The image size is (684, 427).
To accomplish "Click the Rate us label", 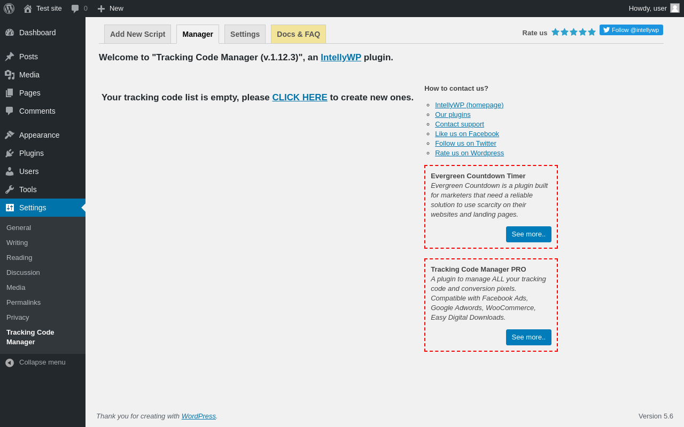I will (535, 33).
